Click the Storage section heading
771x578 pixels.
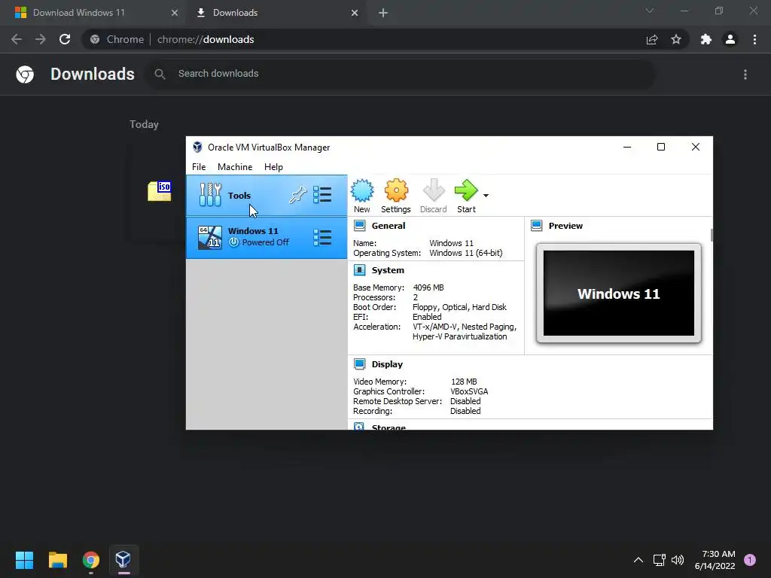pos(389,426)
